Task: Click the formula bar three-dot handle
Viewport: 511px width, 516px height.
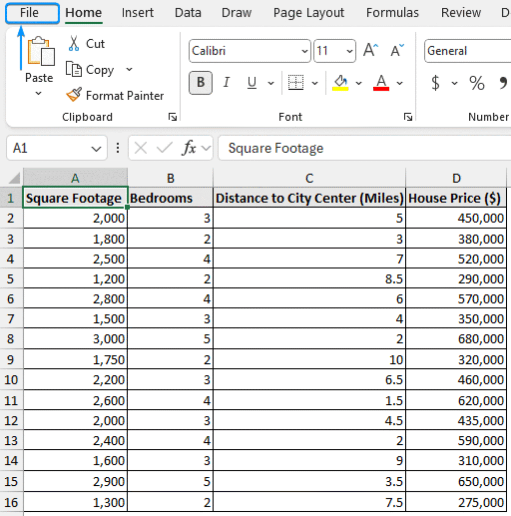Action: (118, 148)
